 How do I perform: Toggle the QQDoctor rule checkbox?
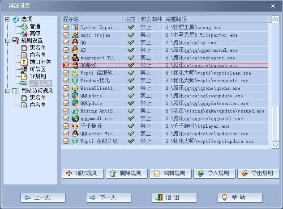(x=66, y=134)
